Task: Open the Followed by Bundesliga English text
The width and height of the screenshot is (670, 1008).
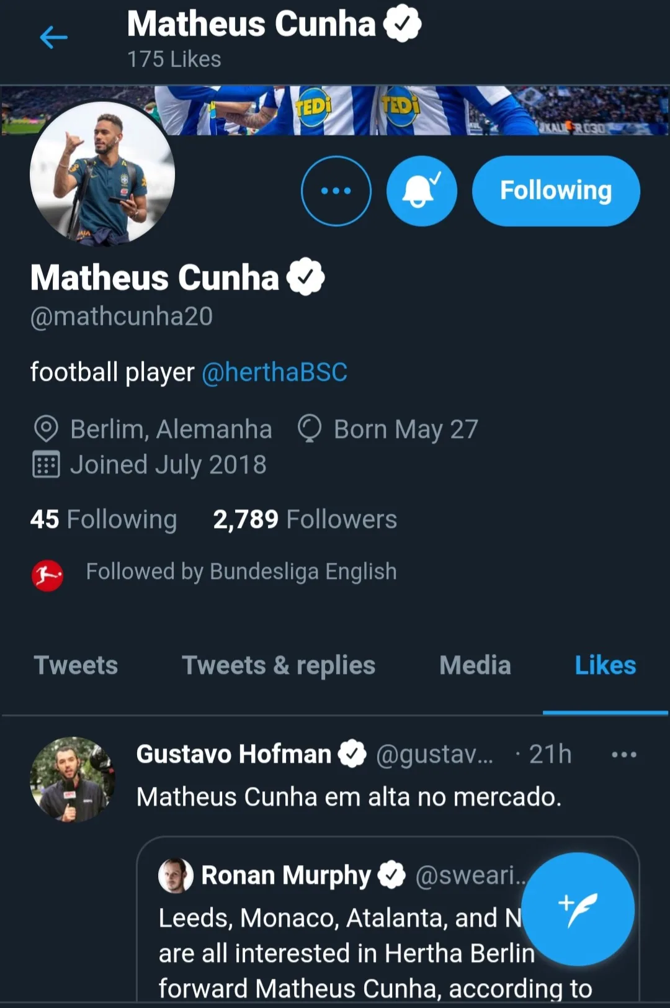Action: [241, 572]
